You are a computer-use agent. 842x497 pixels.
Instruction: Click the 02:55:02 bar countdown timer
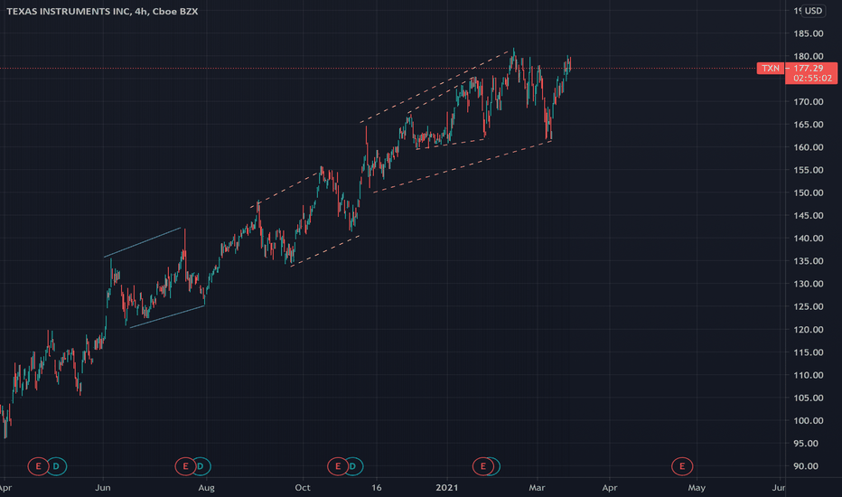tap(811, 79)
